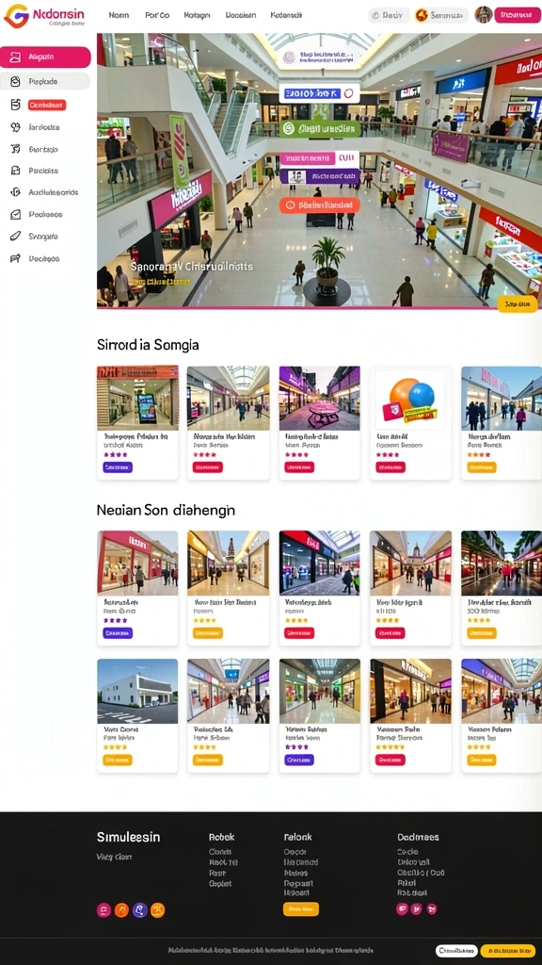Screen dimensions: 542x965
Task: Click the yellow button in footer middle column
Action: (300, 909)
